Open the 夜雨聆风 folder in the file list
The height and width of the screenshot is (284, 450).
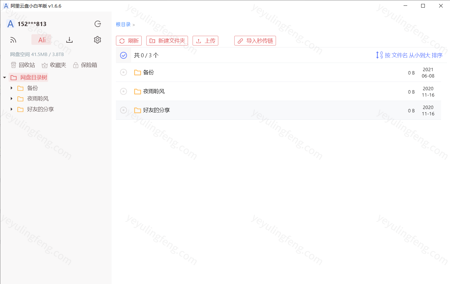click(x=154, y=91)
